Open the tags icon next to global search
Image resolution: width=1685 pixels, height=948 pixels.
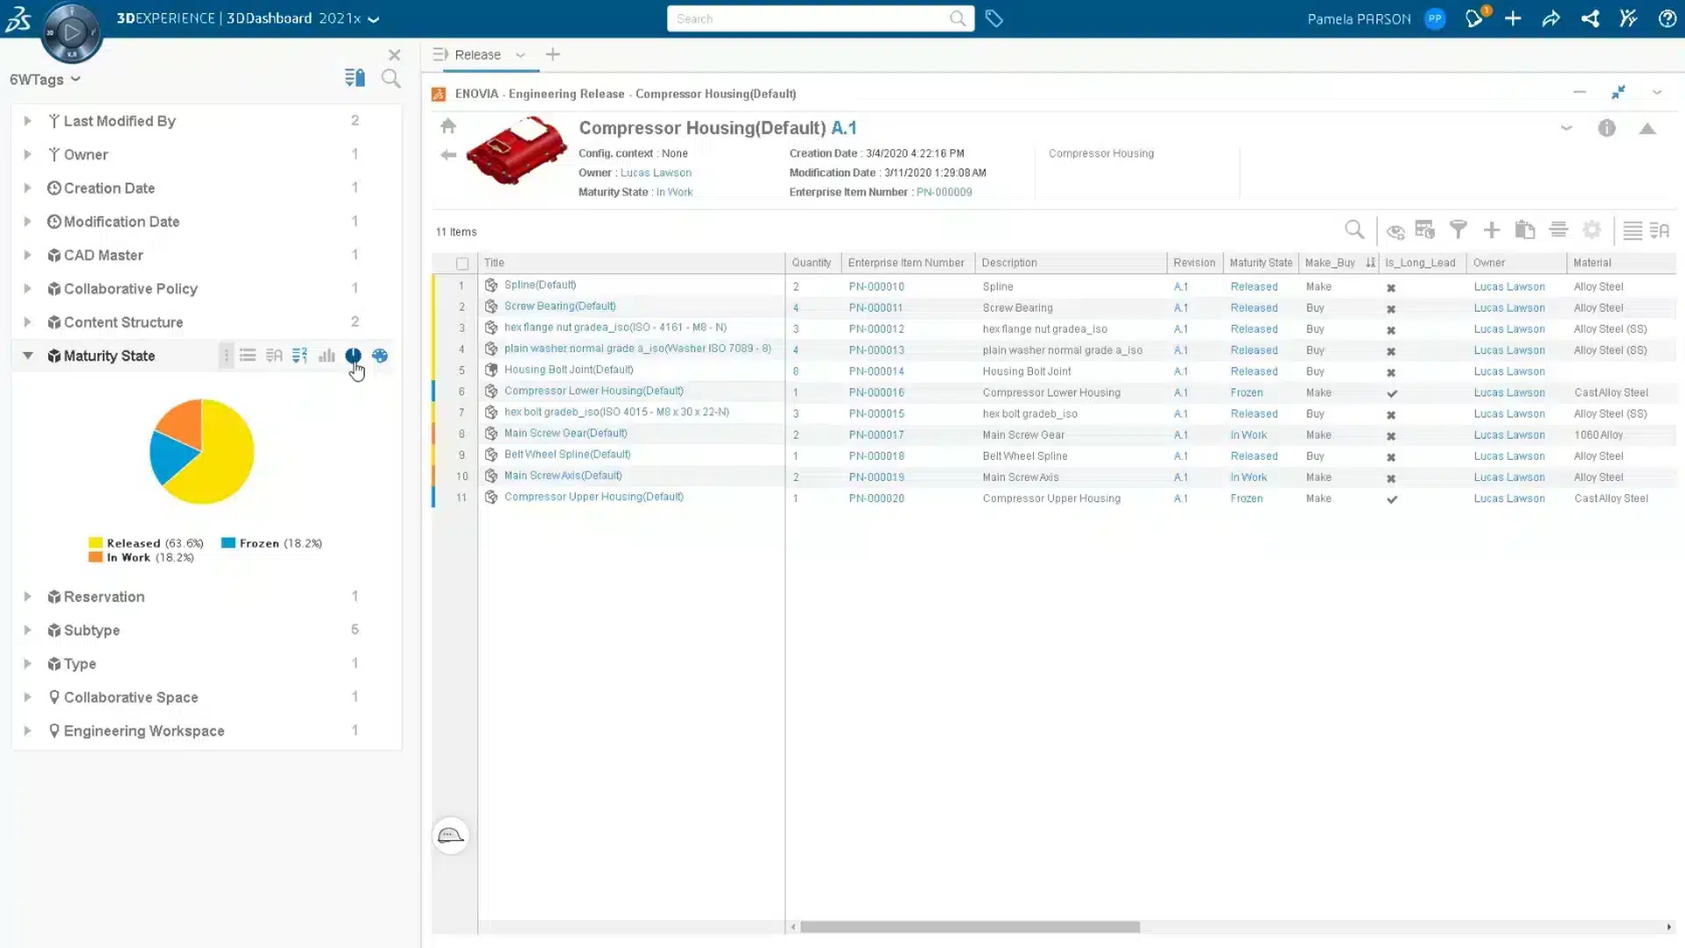(x=994, y=18)
